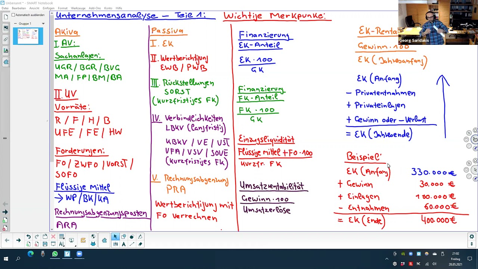Redo the last action
Image resolution: width=478 pixels, height=269 pixels.
(x=37, y=236)
